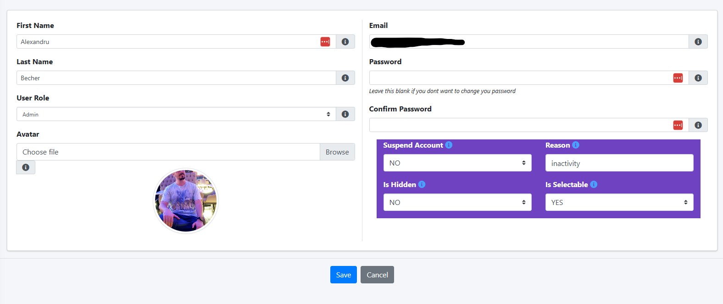Save the user profile changes

[x=343, y=275]
